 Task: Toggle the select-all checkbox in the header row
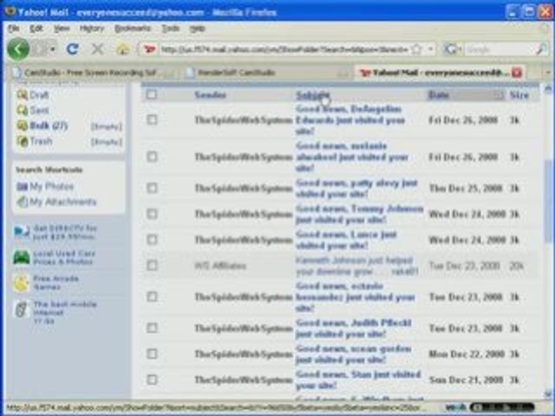click(x=151, y=94)
